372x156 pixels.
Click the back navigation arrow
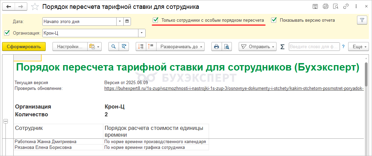[x=9, y=7]
